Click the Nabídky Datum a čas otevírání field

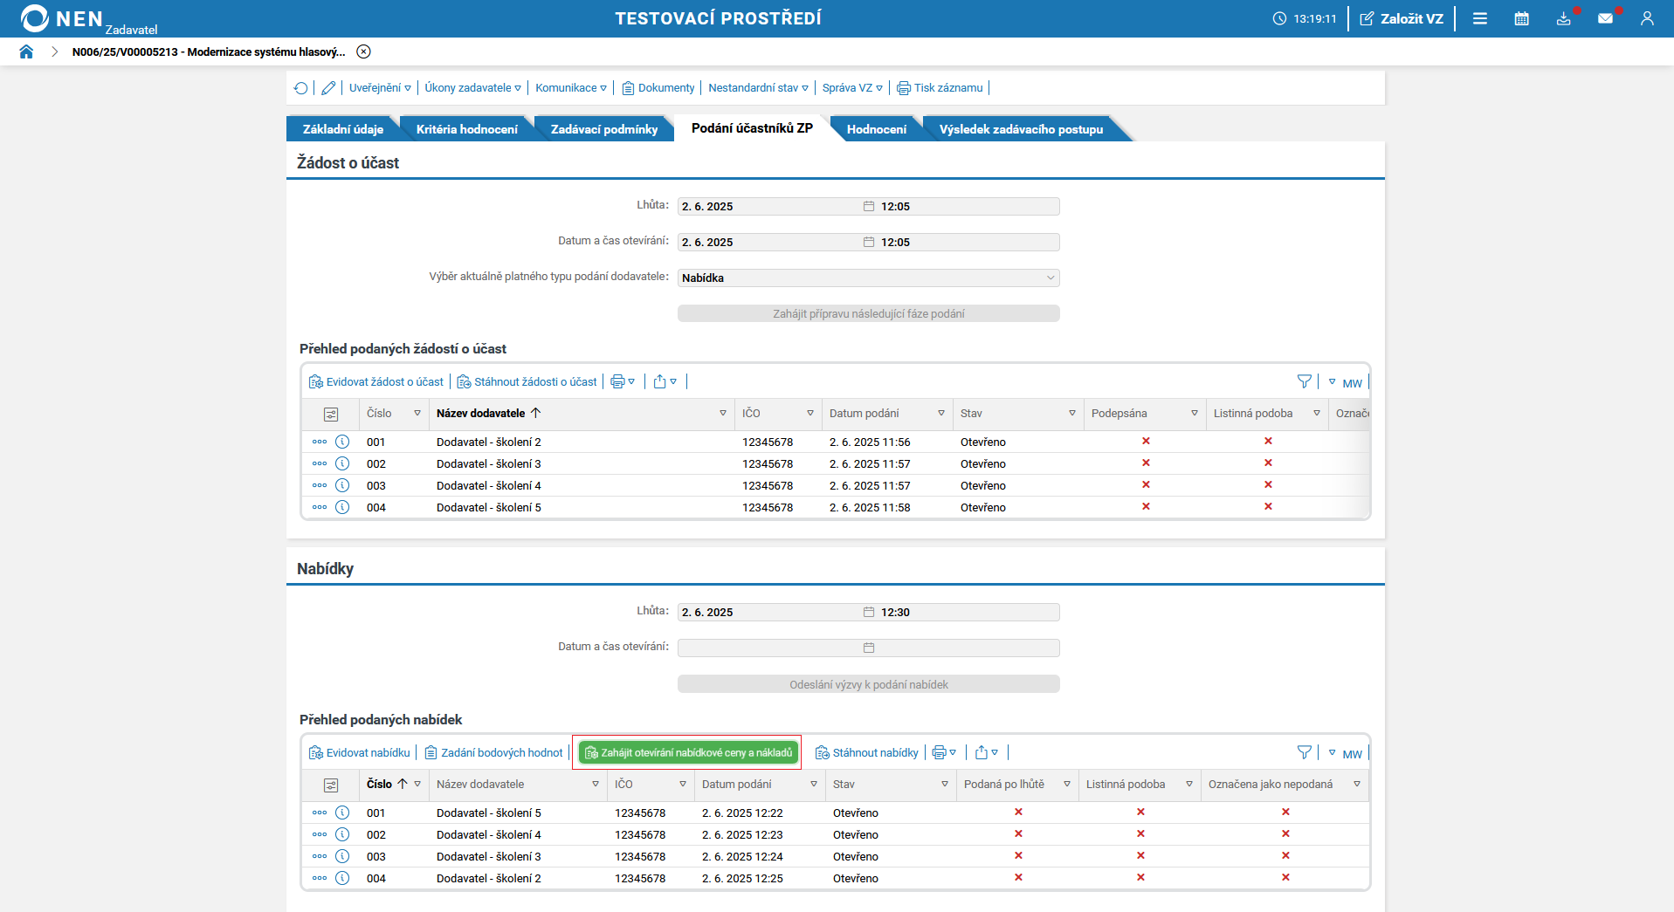tap(768, 648)
